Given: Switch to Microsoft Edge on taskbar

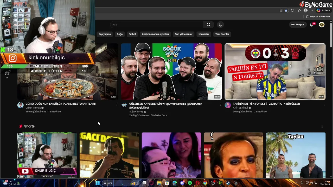Looking at the screenshot, I should [175, 183].
